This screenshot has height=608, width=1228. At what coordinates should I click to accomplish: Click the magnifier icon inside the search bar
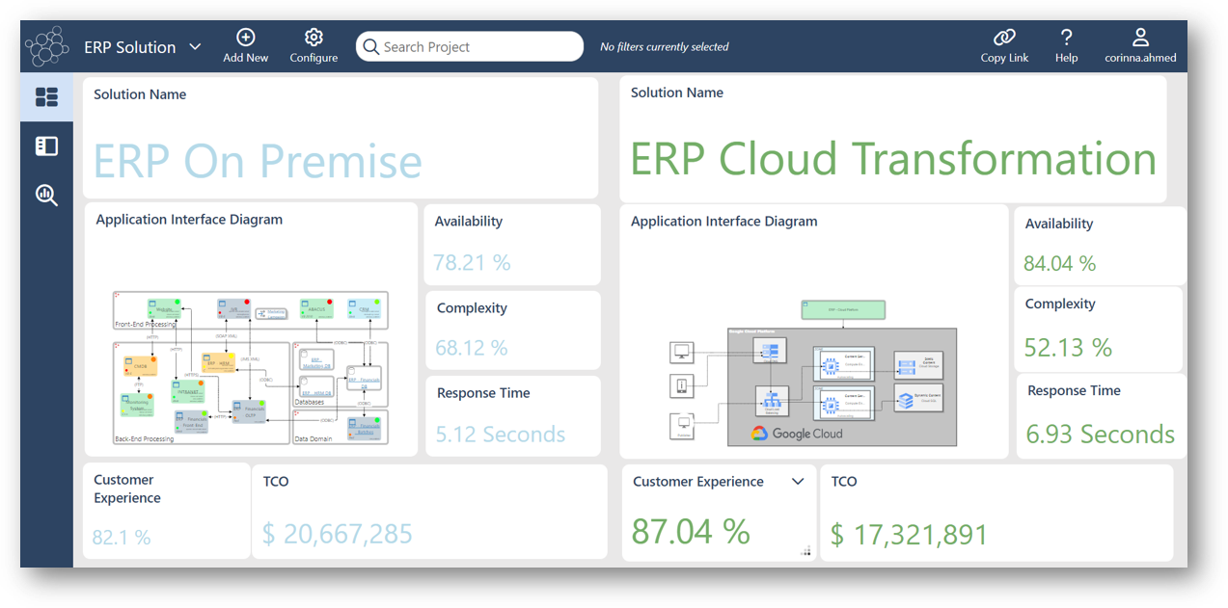tap(370, 46)
